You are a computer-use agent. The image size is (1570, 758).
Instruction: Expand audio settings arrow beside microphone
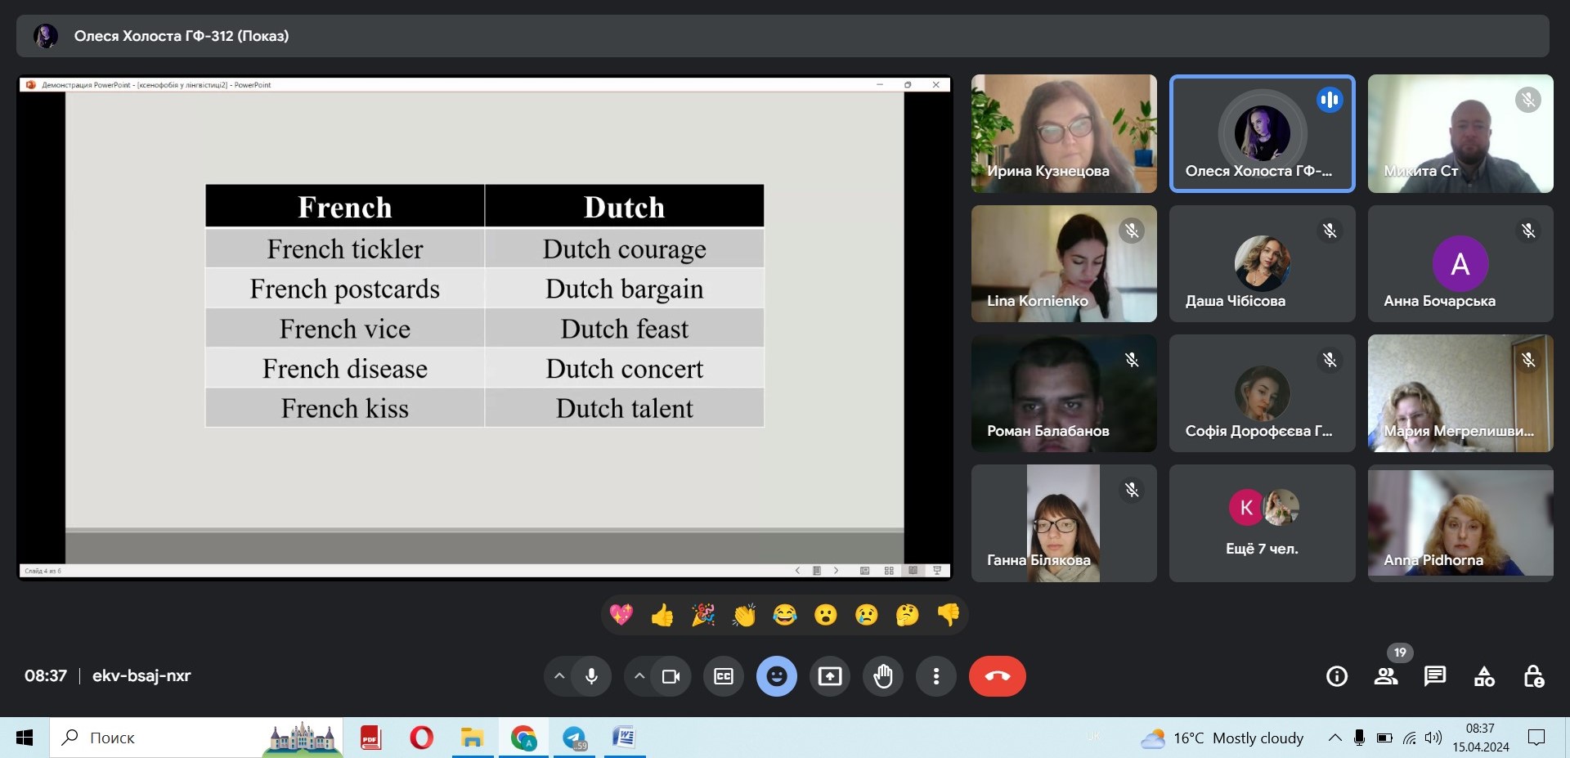[559, 676]
